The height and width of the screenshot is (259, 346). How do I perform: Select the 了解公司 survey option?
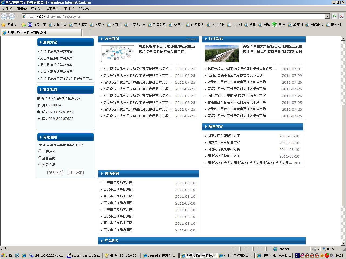(x=40, y=151)
